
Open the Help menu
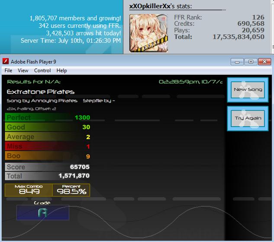pos(62,70)
